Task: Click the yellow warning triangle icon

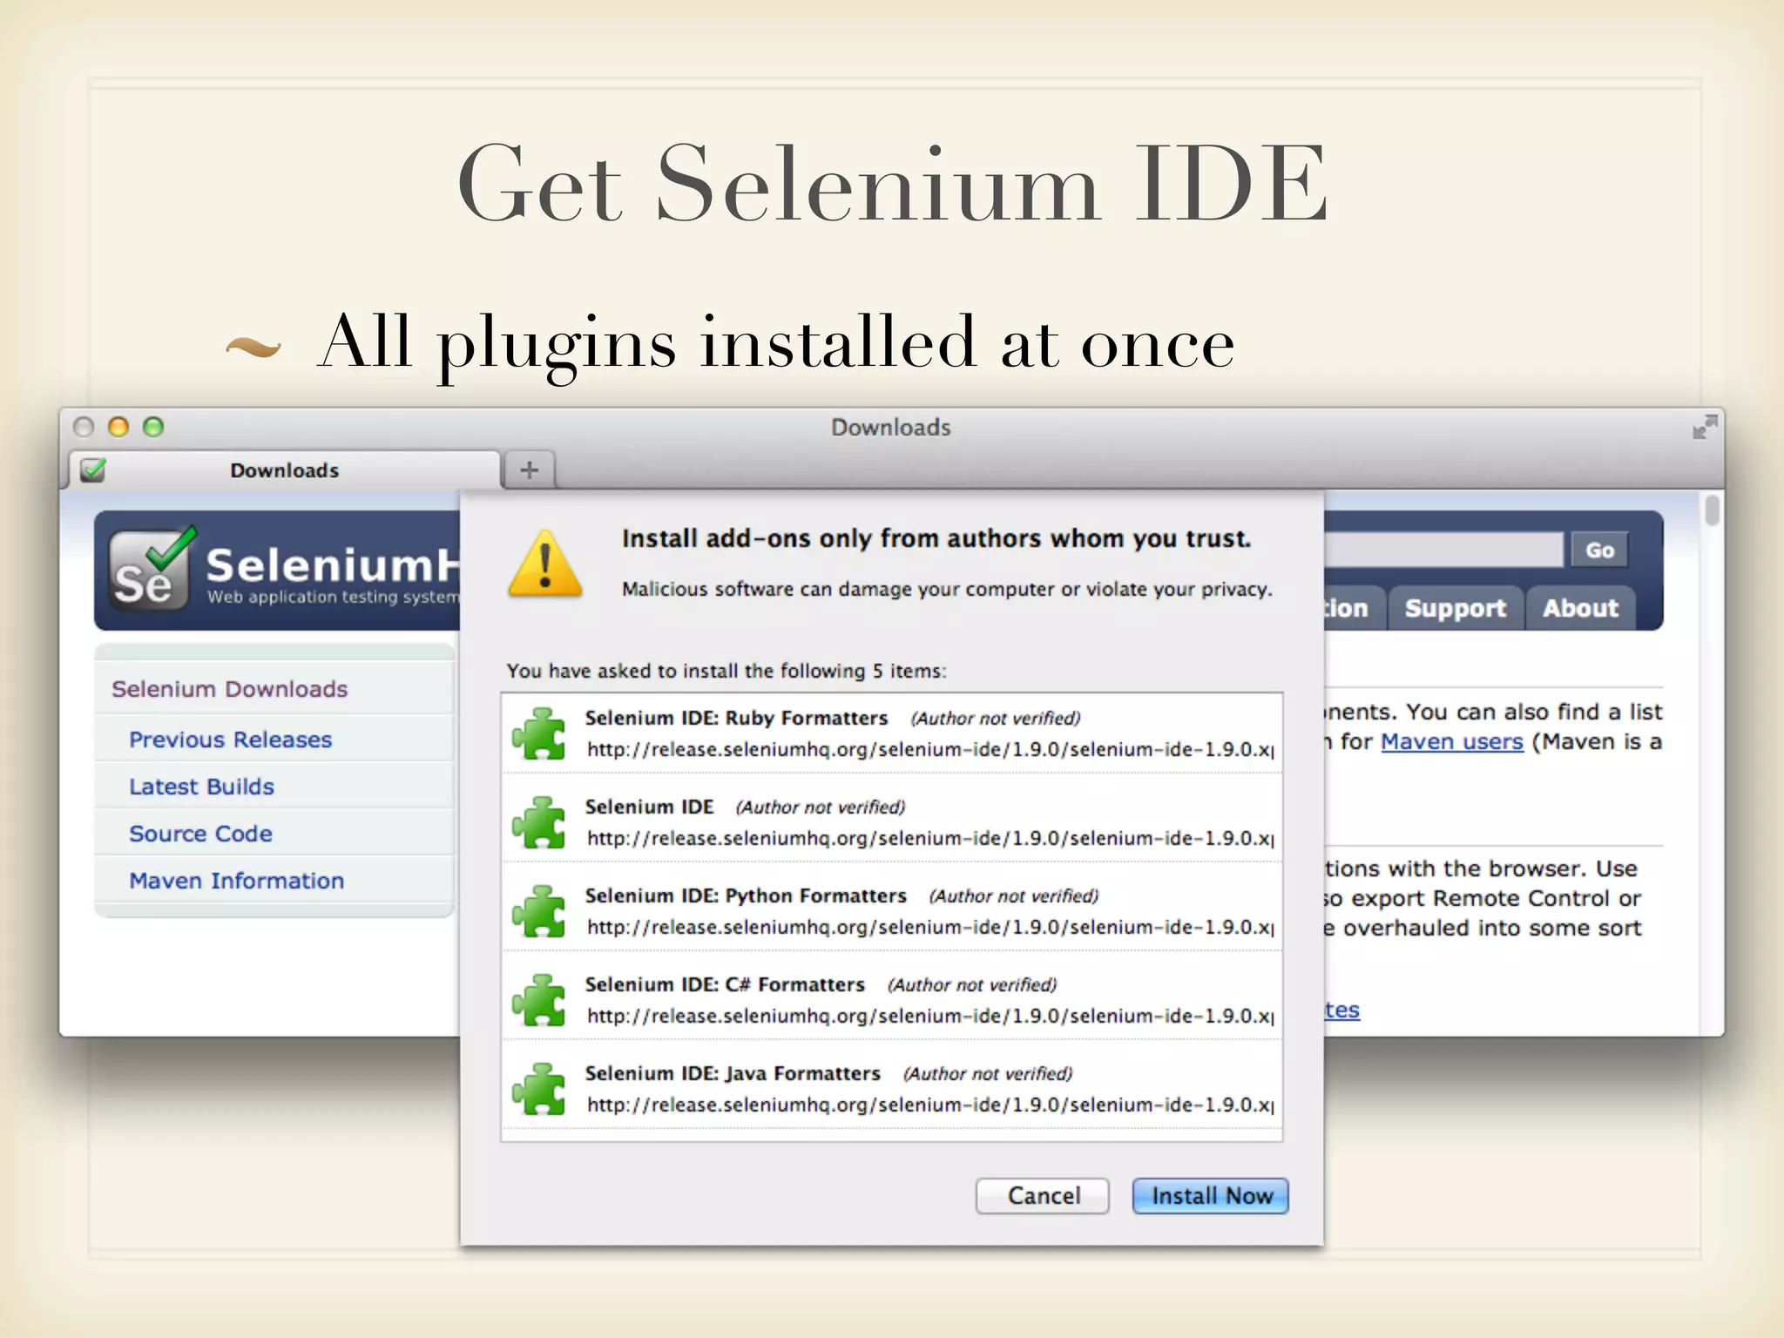Action: coord(545,564)
